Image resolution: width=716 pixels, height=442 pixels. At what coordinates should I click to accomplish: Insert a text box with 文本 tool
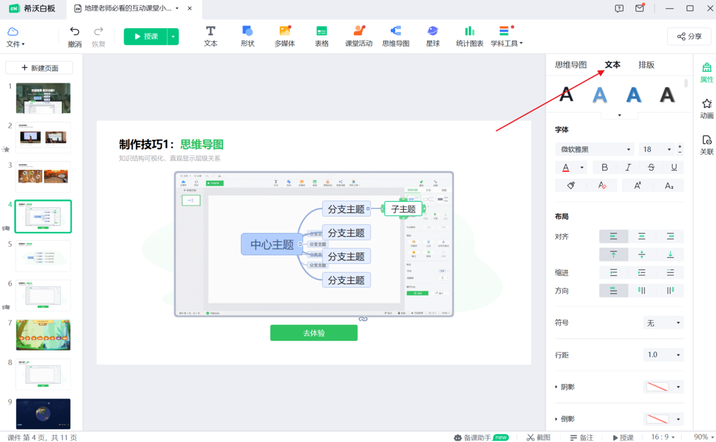pos(211,36)
